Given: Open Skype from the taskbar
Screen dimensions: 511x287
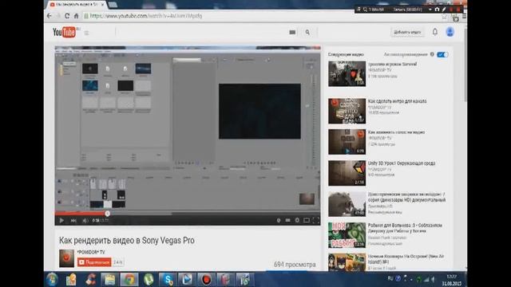Looking at the screenshot, I should coord(168,280).
